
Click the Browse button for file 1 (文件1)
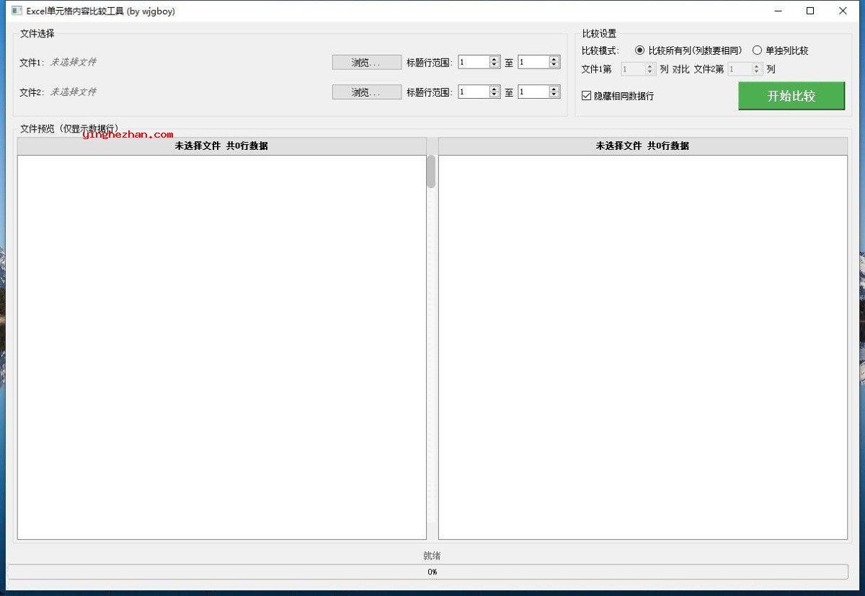click(x=366, y=63)
